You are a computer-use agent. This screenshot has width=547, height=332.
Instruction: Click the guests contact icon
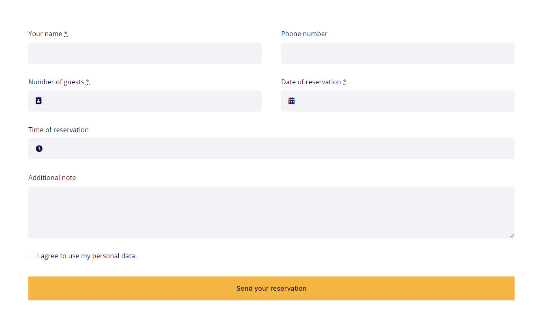38,101
